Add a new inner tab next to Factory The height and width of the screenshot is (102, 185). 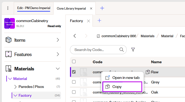(x=99, y=20)
